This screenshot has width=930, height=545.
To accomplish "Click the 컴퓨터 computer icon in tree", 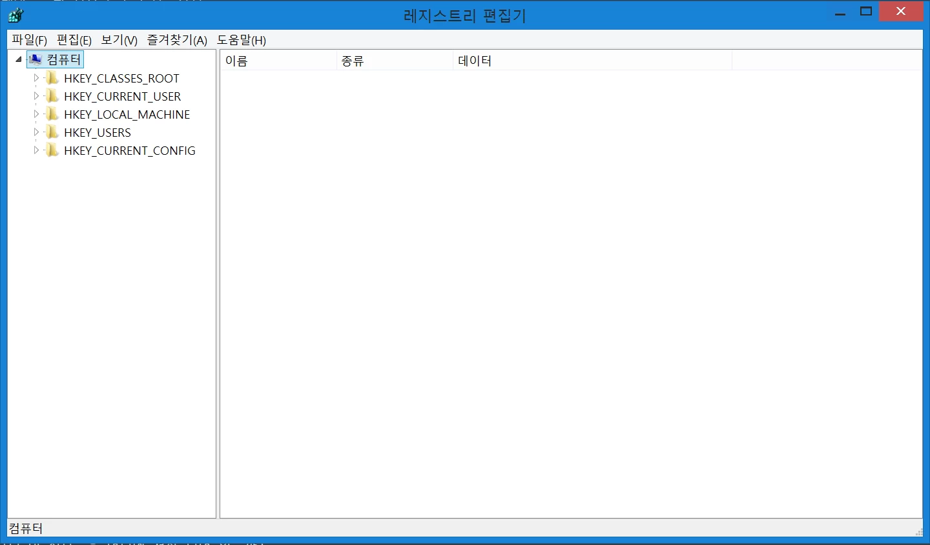I will [36, 60].
